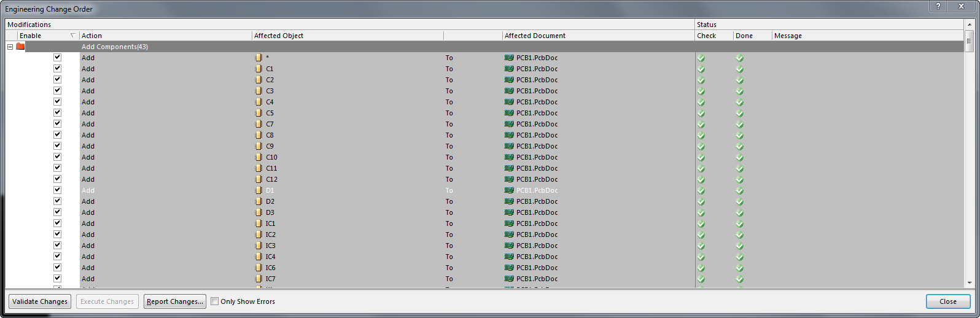
Task: Click the component icon next to IC6
Action: (x=259, y=268)
